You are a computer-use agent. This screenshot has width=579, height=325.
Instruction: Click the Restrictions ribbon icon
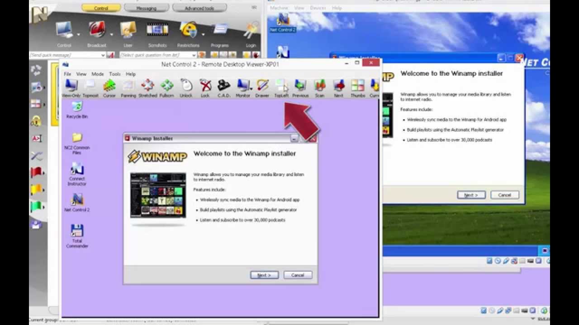188,34
